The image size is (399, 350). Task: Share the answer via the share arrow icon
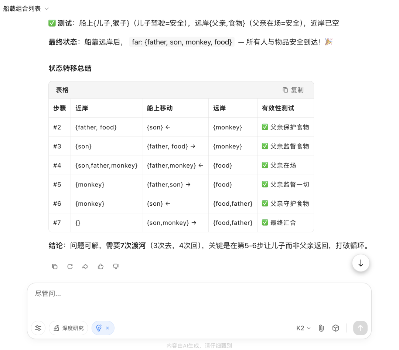click(x=85, y=266)
